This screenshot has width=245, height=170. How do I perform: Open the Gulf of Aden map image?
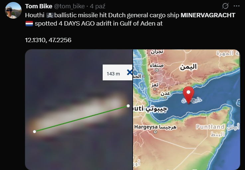coord(186,110)
